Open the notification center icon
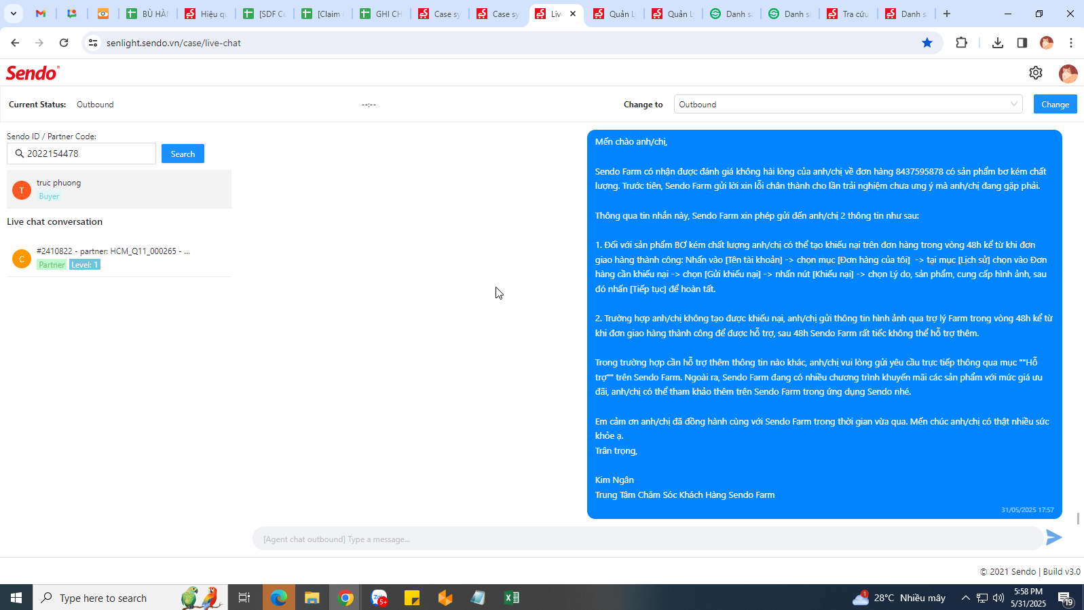1084x610 pixels. coord(1065,598)
